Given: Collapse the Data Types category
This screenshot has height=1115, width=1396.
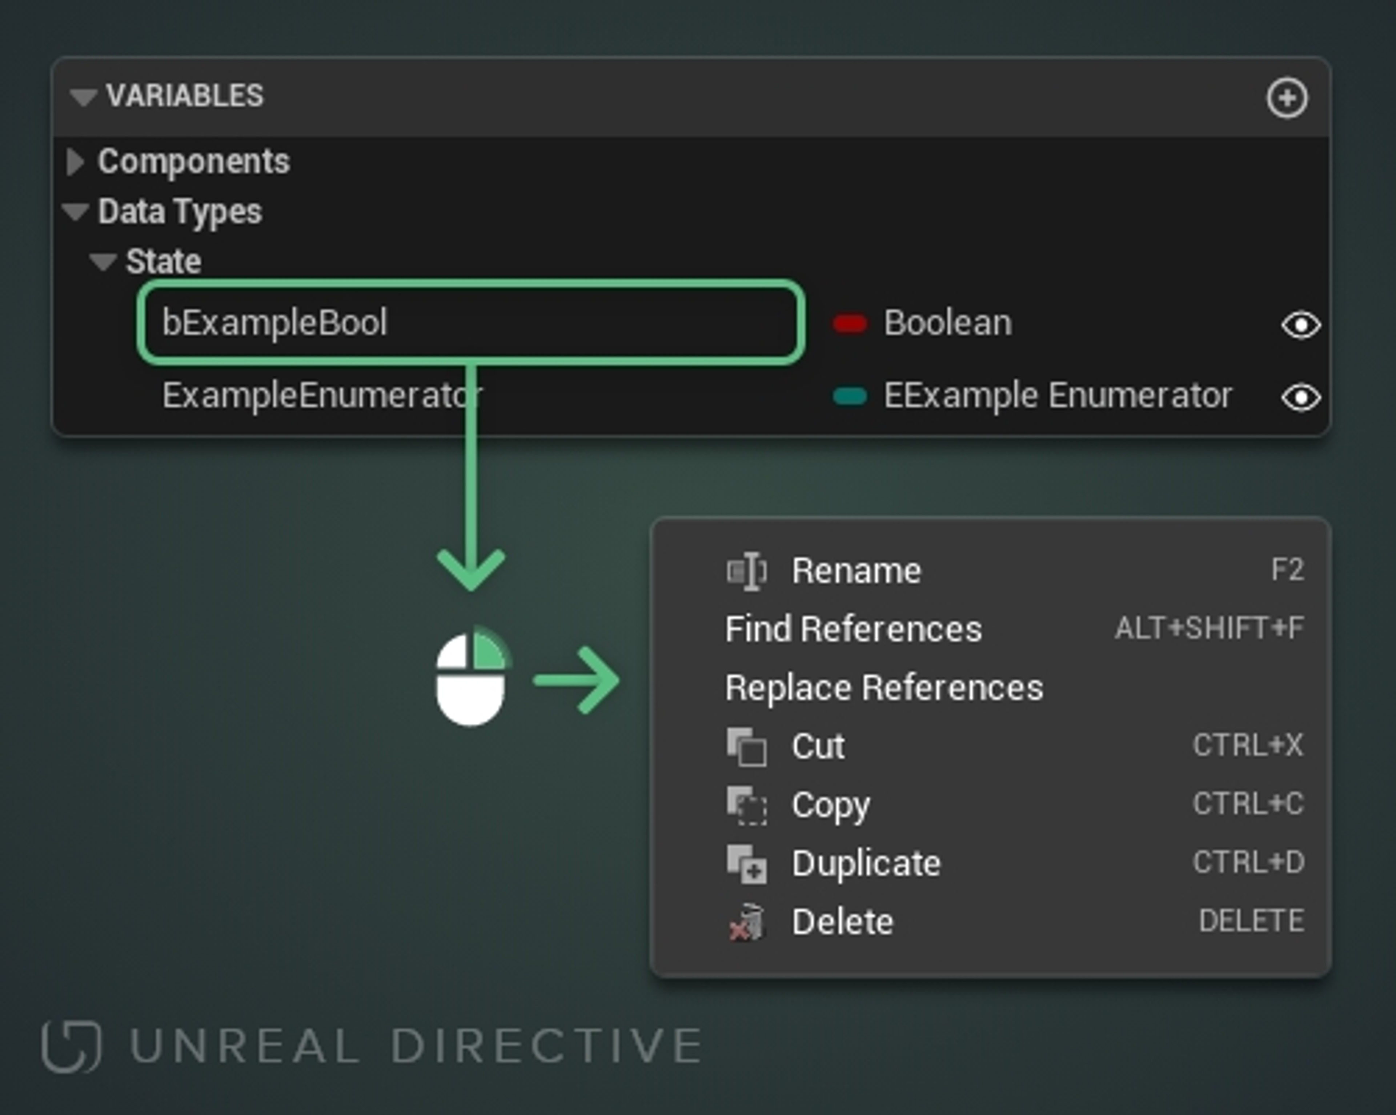Looking at the screenshot, I should (76, 211).
